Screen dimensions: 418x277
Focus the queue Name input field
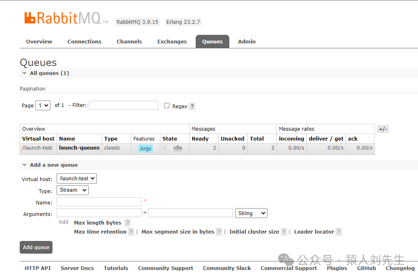(x=99, y=202)
